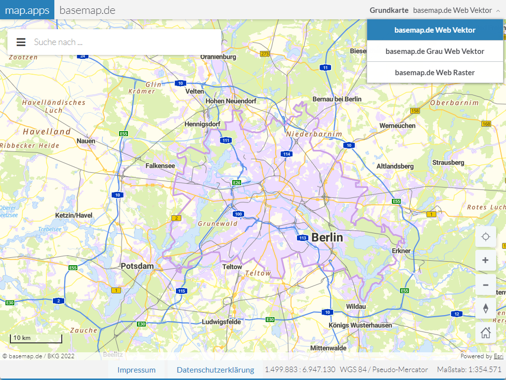This screenshot has width=506, height=380.
Task: Click the A 111 motorway shield
Action: click(x=226, y=140)
